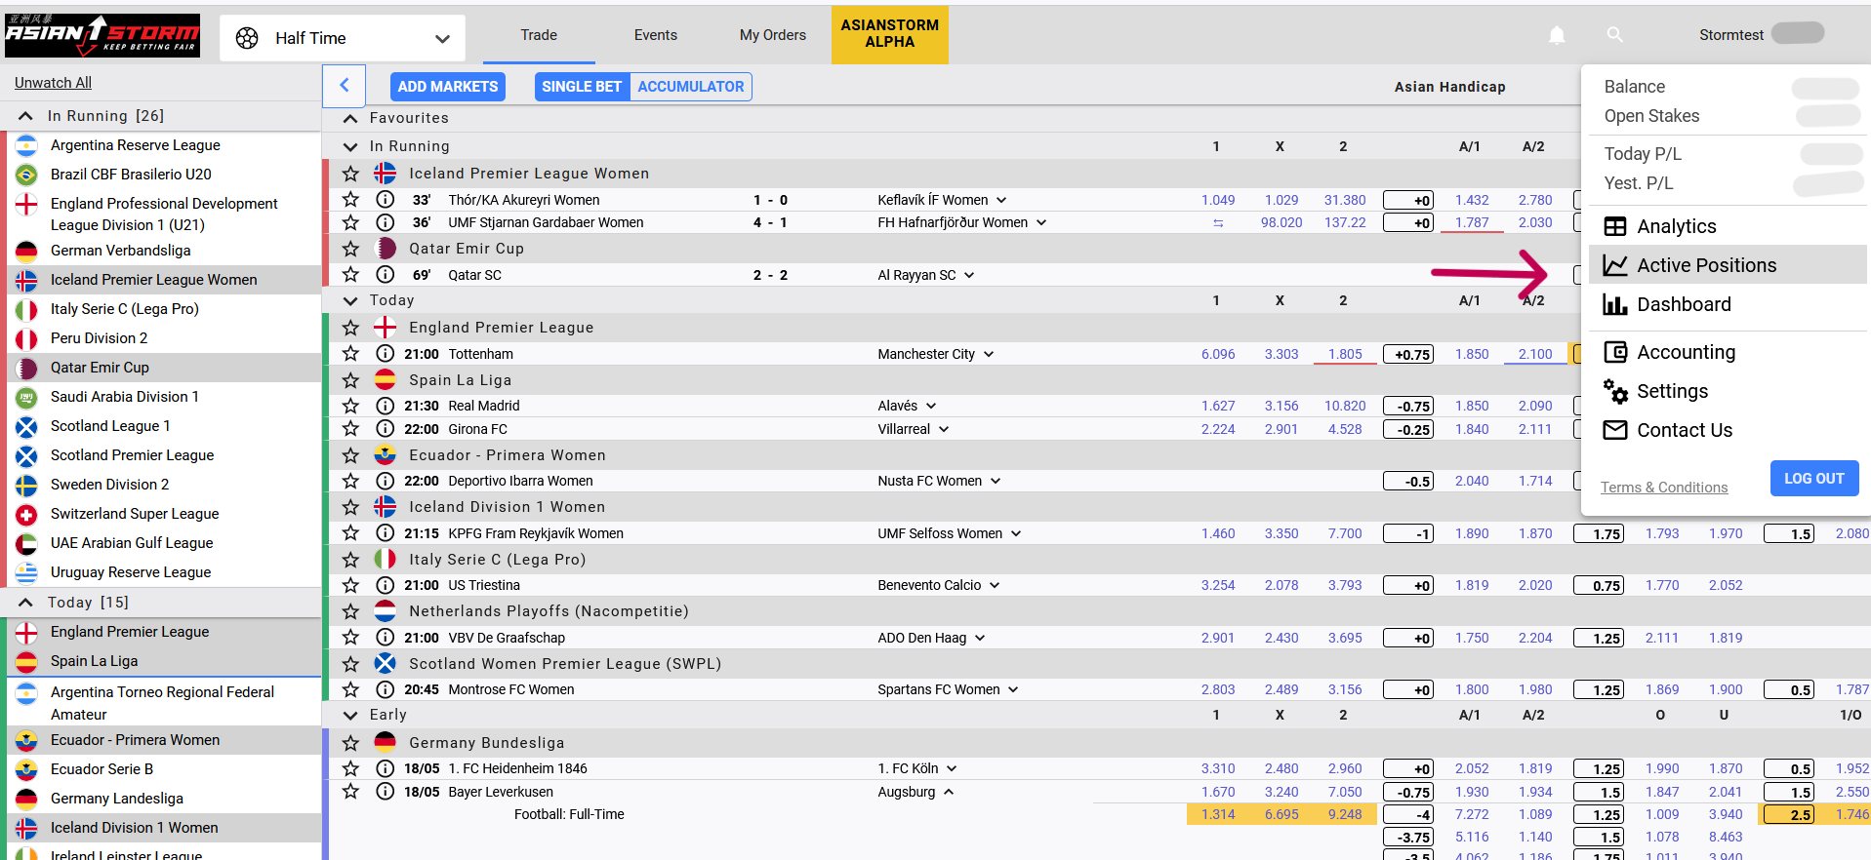Star the 1. FC Heidenheim 1846 match
Screen dimensions: 1871x860
tap(350, 768)
